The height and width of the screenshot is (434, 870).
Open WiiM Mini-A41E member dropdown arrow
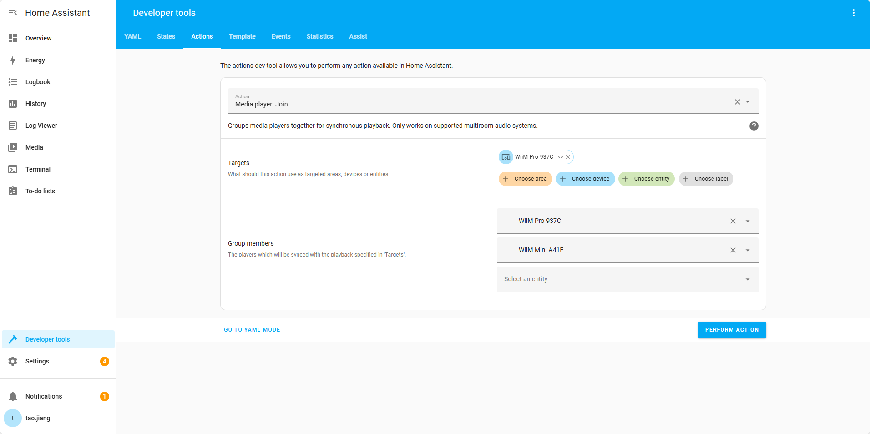(748, 250)
